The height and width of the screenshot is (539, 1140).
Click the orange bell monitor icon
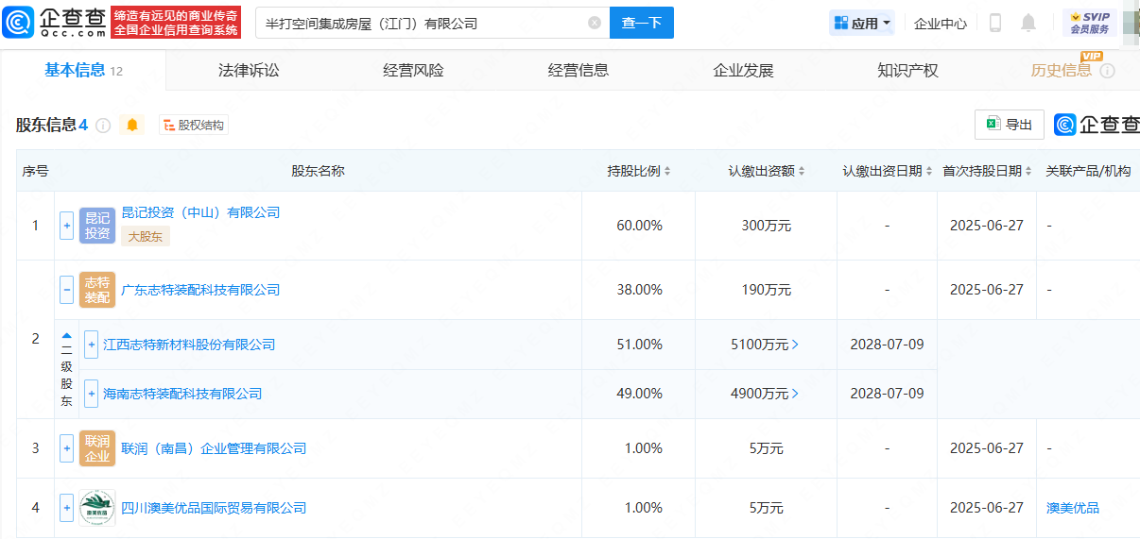coord(132,125)
